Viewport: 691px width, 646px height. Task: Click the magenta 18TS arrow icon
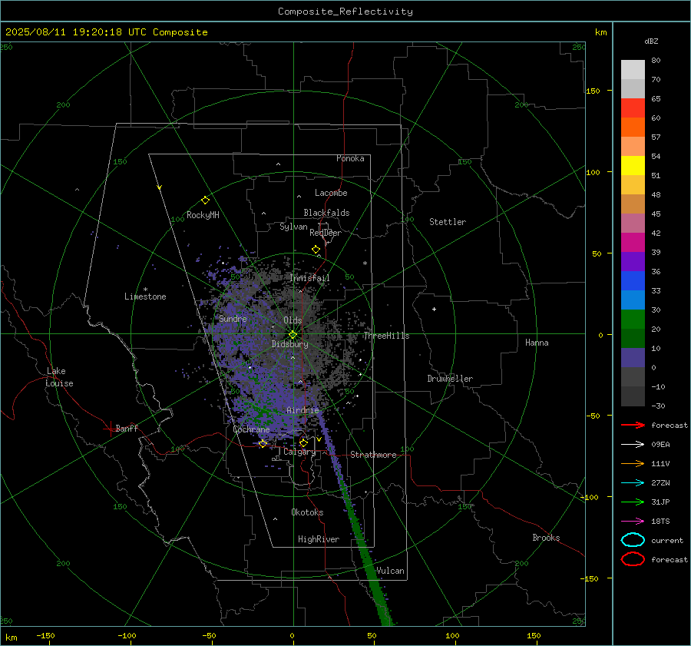[x=633, y=522]
